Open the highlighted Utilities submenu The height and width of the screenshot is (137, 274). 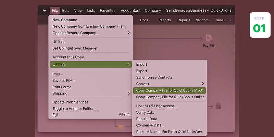(x=91, y=64)
